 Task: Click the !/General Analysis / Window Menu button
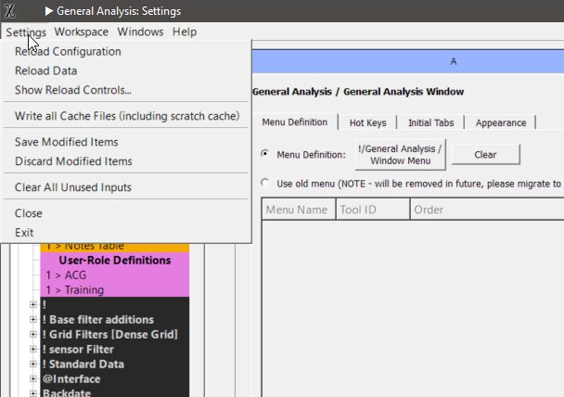(x=400, y=155)
